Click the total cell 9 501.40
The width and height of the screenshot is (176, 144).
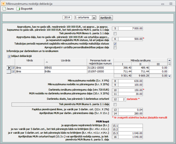pos(123,76)
